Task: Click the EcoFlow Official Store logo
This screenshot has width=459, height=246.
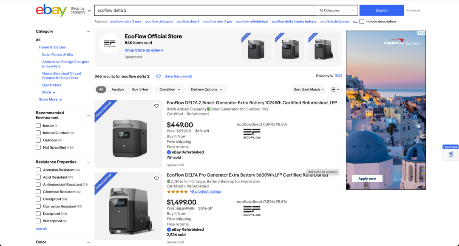Action: point(110,44)
